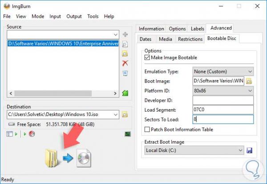Minimize the ImgBurn window
Screen dimensions: 267x184
221,6
